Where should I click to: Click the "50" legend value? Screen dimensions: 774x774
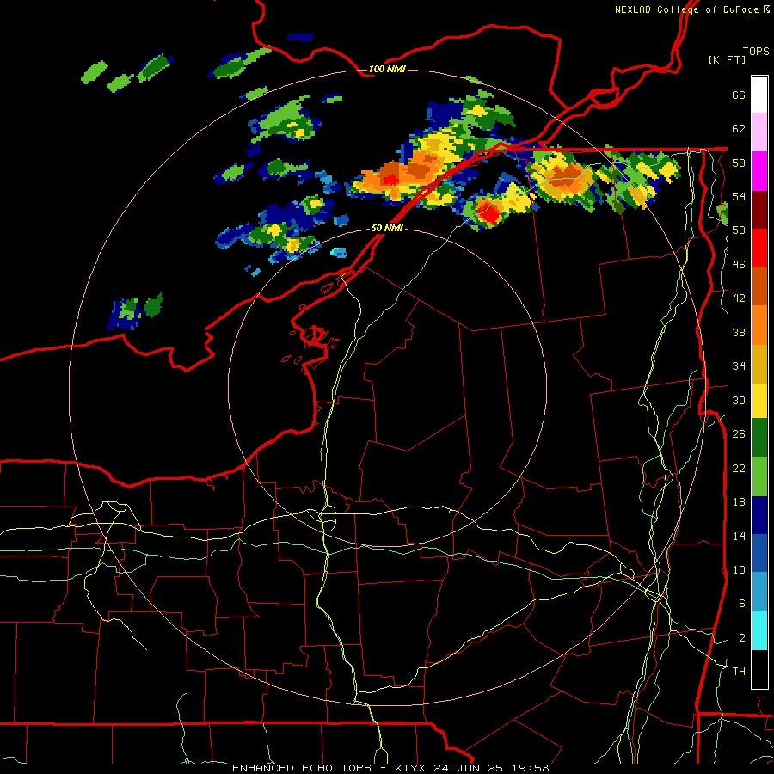(x=739, y=230)
